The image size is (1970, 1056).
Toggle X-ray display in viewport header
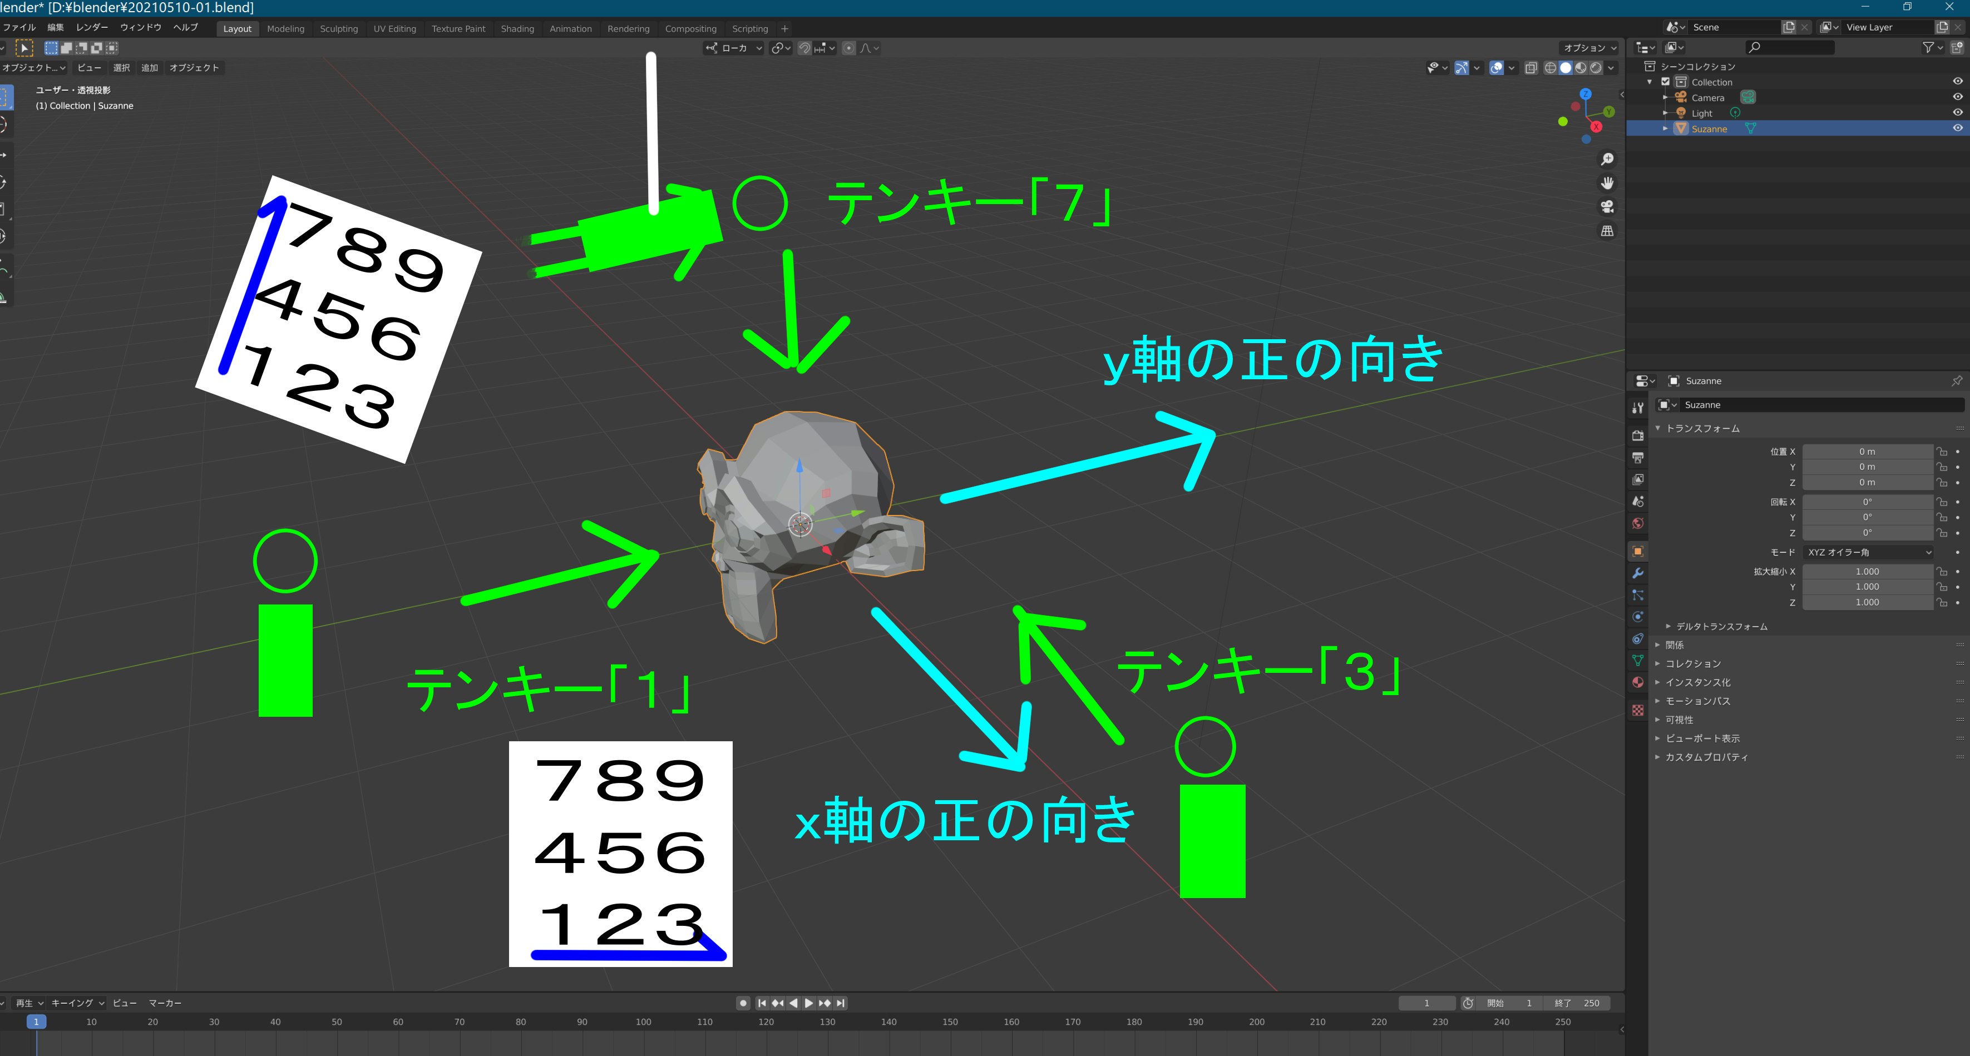1530,68
